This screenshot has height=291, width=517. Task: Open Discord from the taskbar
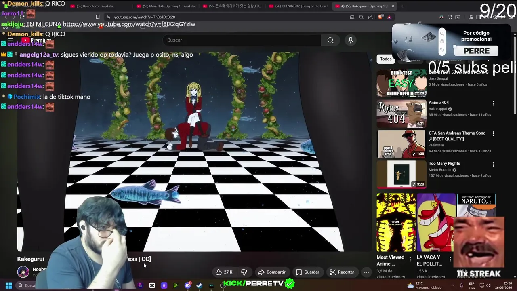coord(187,285)
